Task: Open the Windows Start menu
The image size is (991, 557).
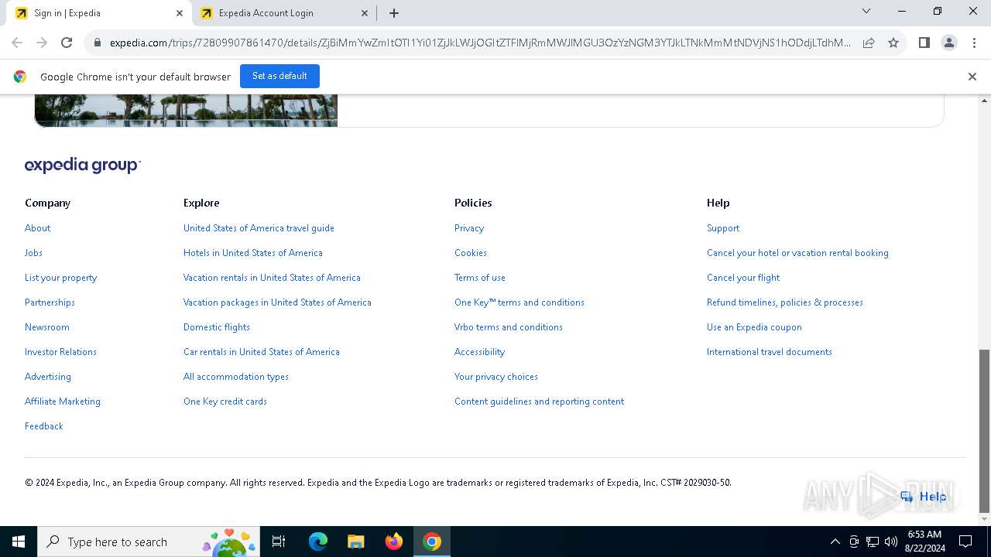Action: [19, 542]
